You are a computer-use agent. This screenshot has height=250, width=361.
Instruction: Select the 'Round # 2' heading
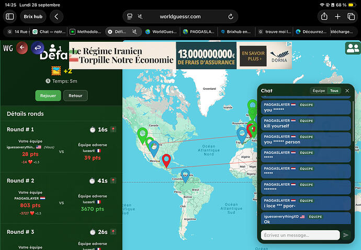pyautogui.click(x=20, y=181)
